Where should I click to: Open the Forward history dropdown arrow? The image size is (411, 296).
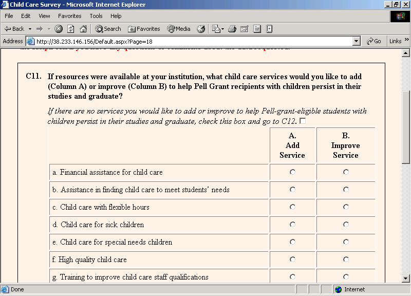click(x=49, y=29)
